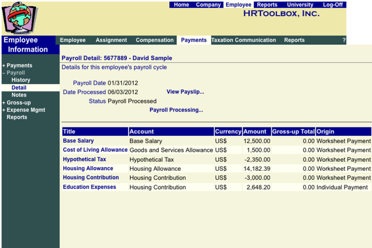This screenshot has width=372, height=248.
Task: Open the Education Expenses entry
Action: (x=89, y=187)
